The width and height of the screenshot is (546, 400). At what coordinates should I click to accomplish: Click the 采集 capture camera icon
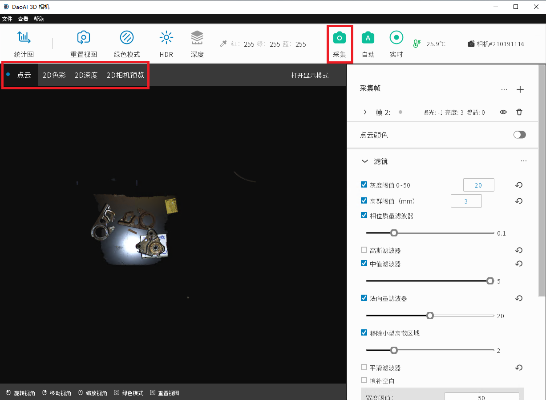(340, 39)
